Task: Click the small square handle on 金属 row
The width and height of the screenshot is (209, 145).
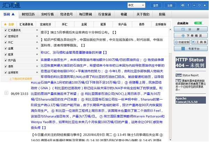Action: [37, 48]
